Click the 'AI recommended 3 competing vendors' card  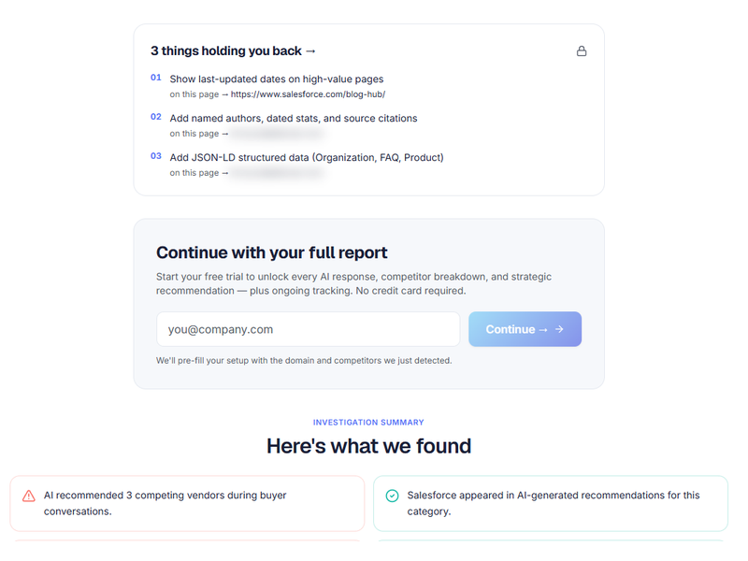click(x=188, y=503)
